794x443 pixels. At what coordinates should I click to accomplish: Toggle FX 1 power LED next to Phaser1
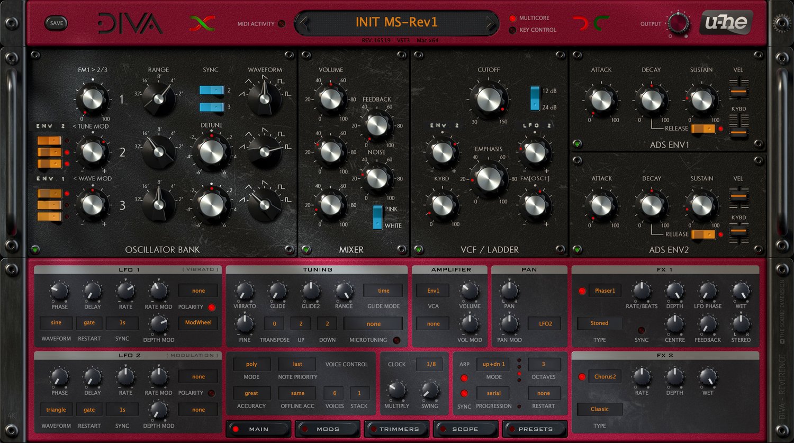click(x=582, y=291)
